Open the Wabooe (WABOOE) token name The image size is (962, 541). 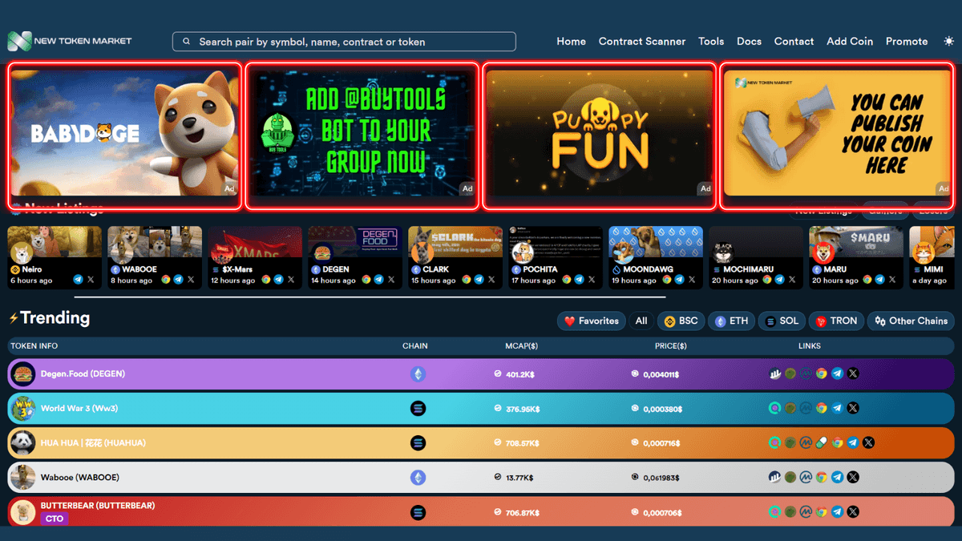coord(80,478)
